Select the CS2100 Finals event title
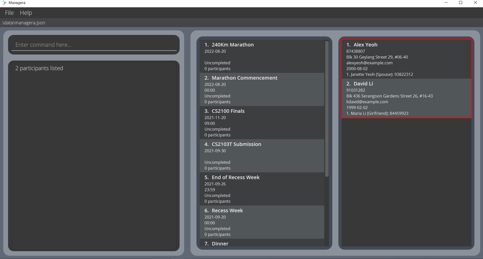This screenshot has height=259, width=483. pyautogui.click(x=228, y=111)
